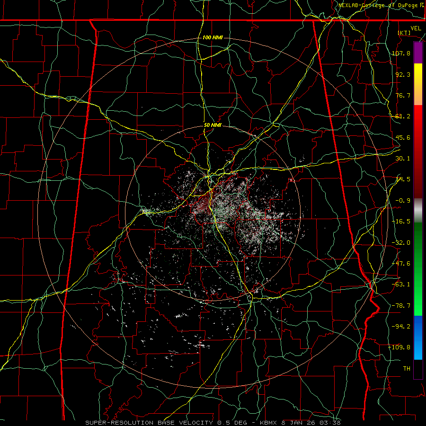The height and width of the screenshot is (426, 426).
Task: Pick the blue segment of the color bar
Action: pyautogui.click(x=418, y=337)
